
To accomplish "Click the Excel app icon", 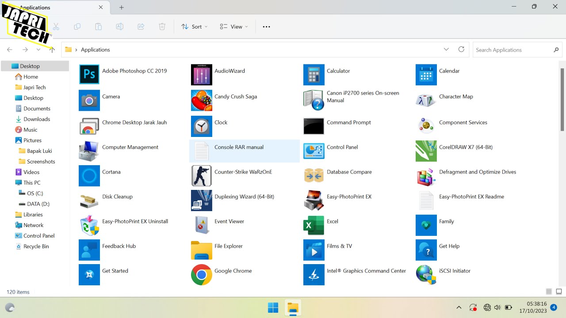I will [314, 225].
